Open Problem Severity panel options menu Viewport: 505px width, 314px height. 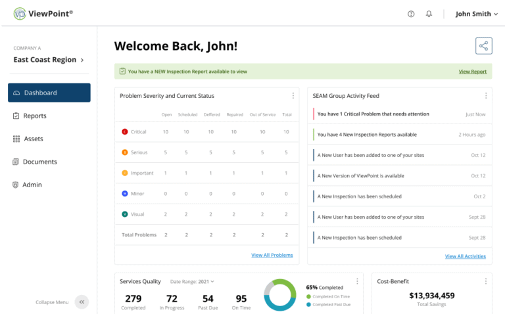click(293, 96)
